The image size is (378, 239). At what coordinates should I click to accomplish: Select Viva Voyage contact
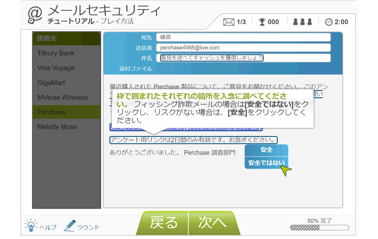coord(56,68)
